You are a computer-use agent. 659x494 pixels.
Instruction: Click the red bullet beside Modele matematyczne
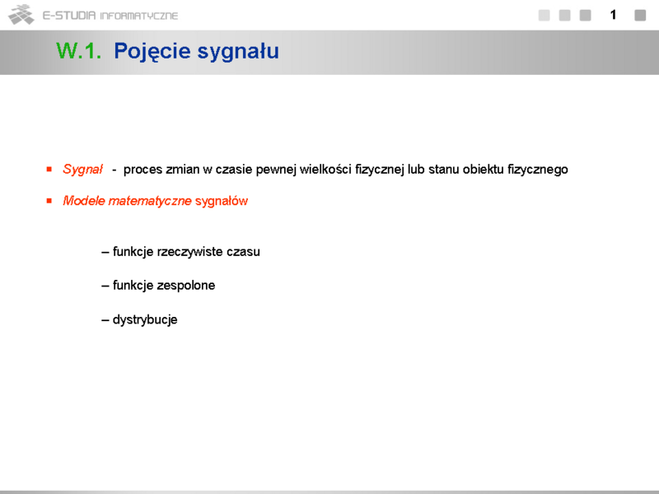[49, 200]
